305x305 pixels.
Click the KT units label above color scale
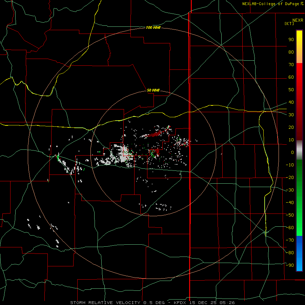pos(289,23)
